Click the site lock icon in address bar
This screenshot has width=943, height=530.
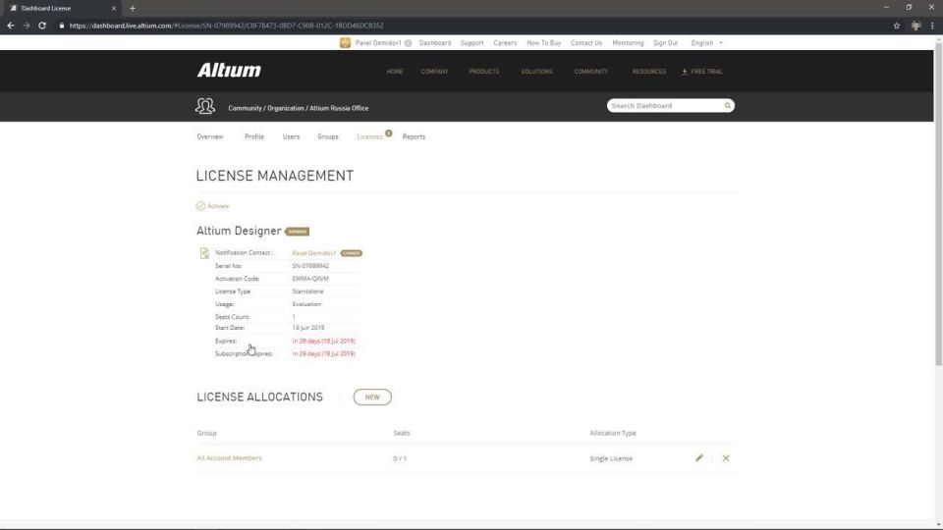point(61,26)
